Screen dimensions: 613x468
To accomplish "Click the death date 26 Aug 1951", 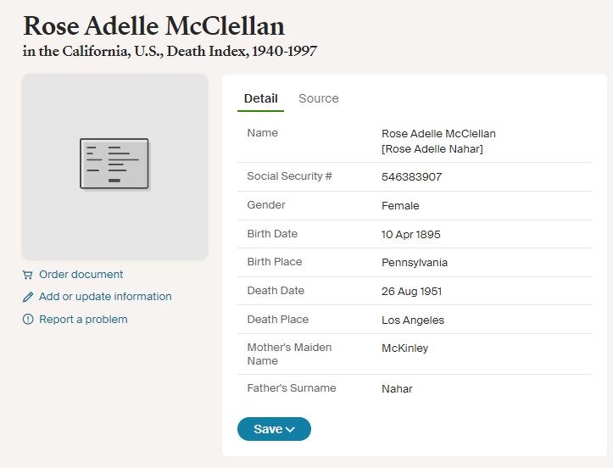I will tap(412, 292).
